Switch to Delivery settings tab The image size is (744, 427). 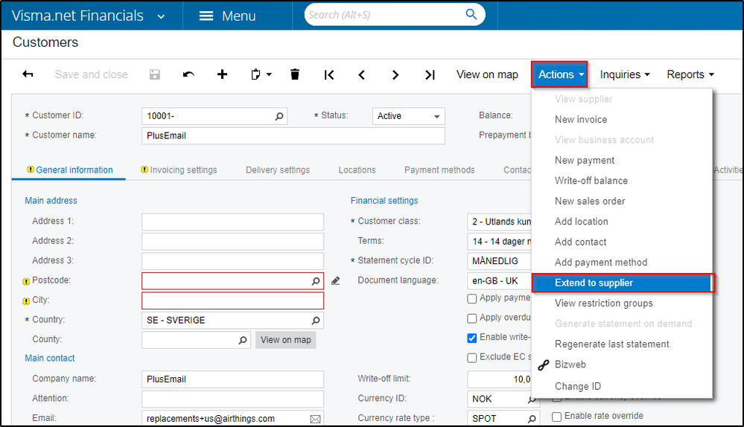tap(277, 170)
